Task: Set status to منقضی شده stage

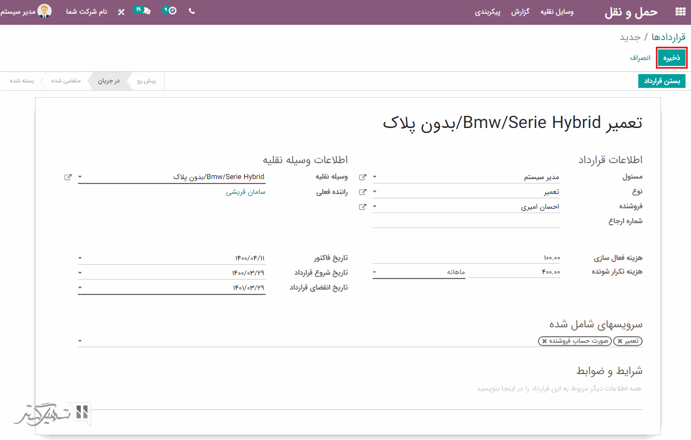Action: coord(66,81)
